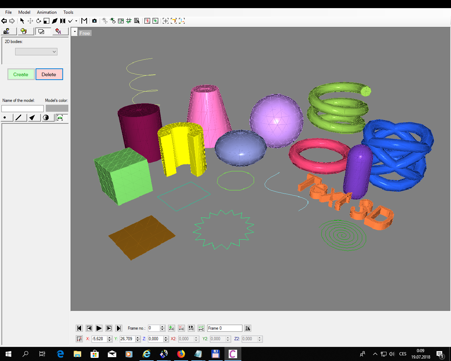451x361 pixels.
Task: Open the 2D bodies dropdown
Action: point(36,52)
